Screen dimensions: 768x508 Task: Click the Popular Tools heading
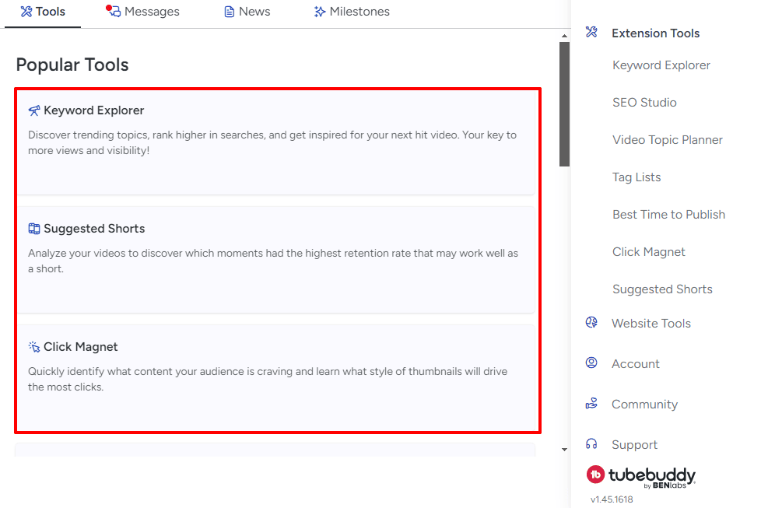point(72,65)
